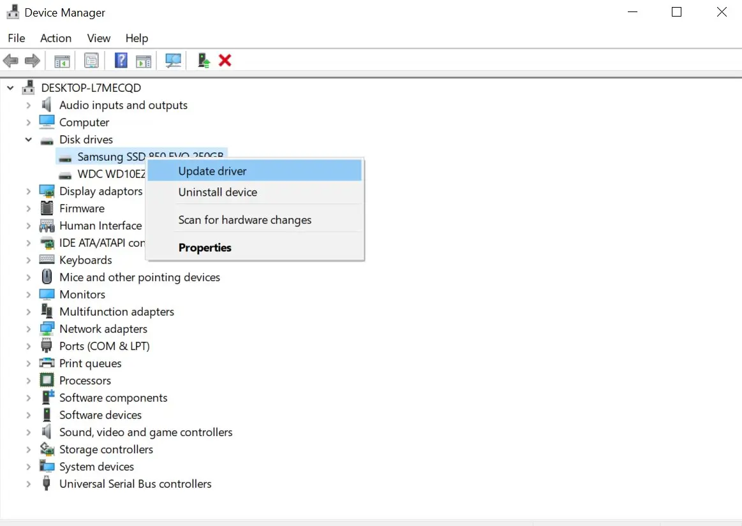Select the Software components label

[113, 398]
